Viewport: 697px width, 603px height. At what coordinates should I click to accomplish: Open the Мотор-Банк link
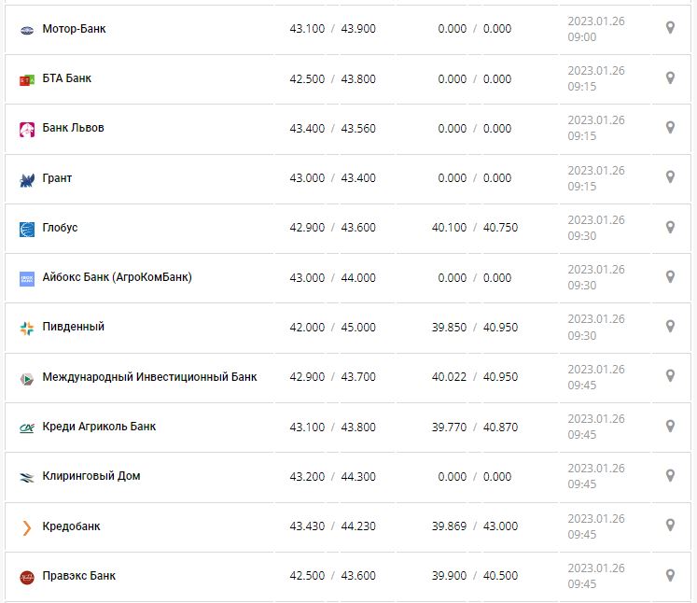tap(74, 29)
